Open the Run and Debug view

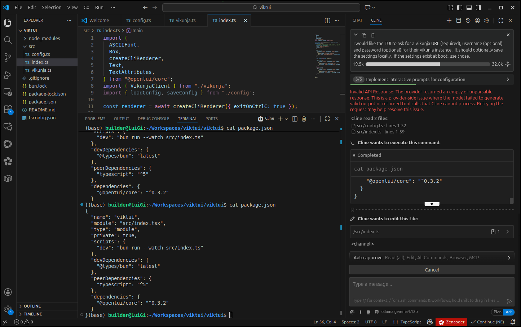coord(8,75)
